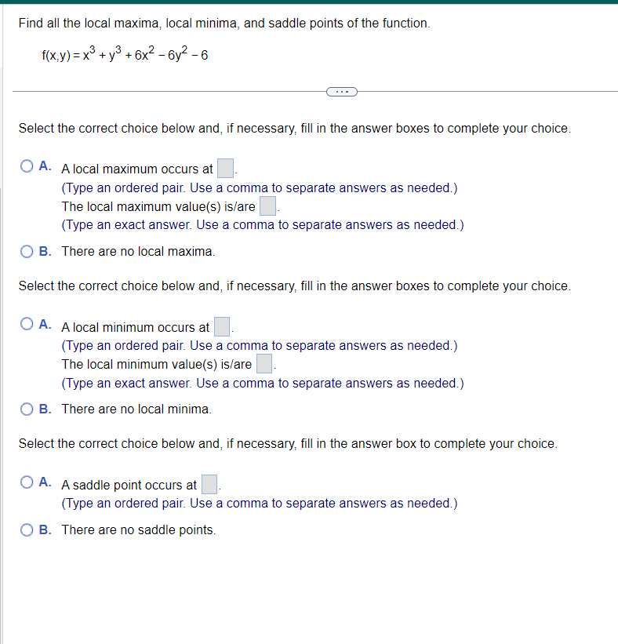Select choice A for the saddle point question
This screenshot has height=644, width=618.
(x=26, y=482)
